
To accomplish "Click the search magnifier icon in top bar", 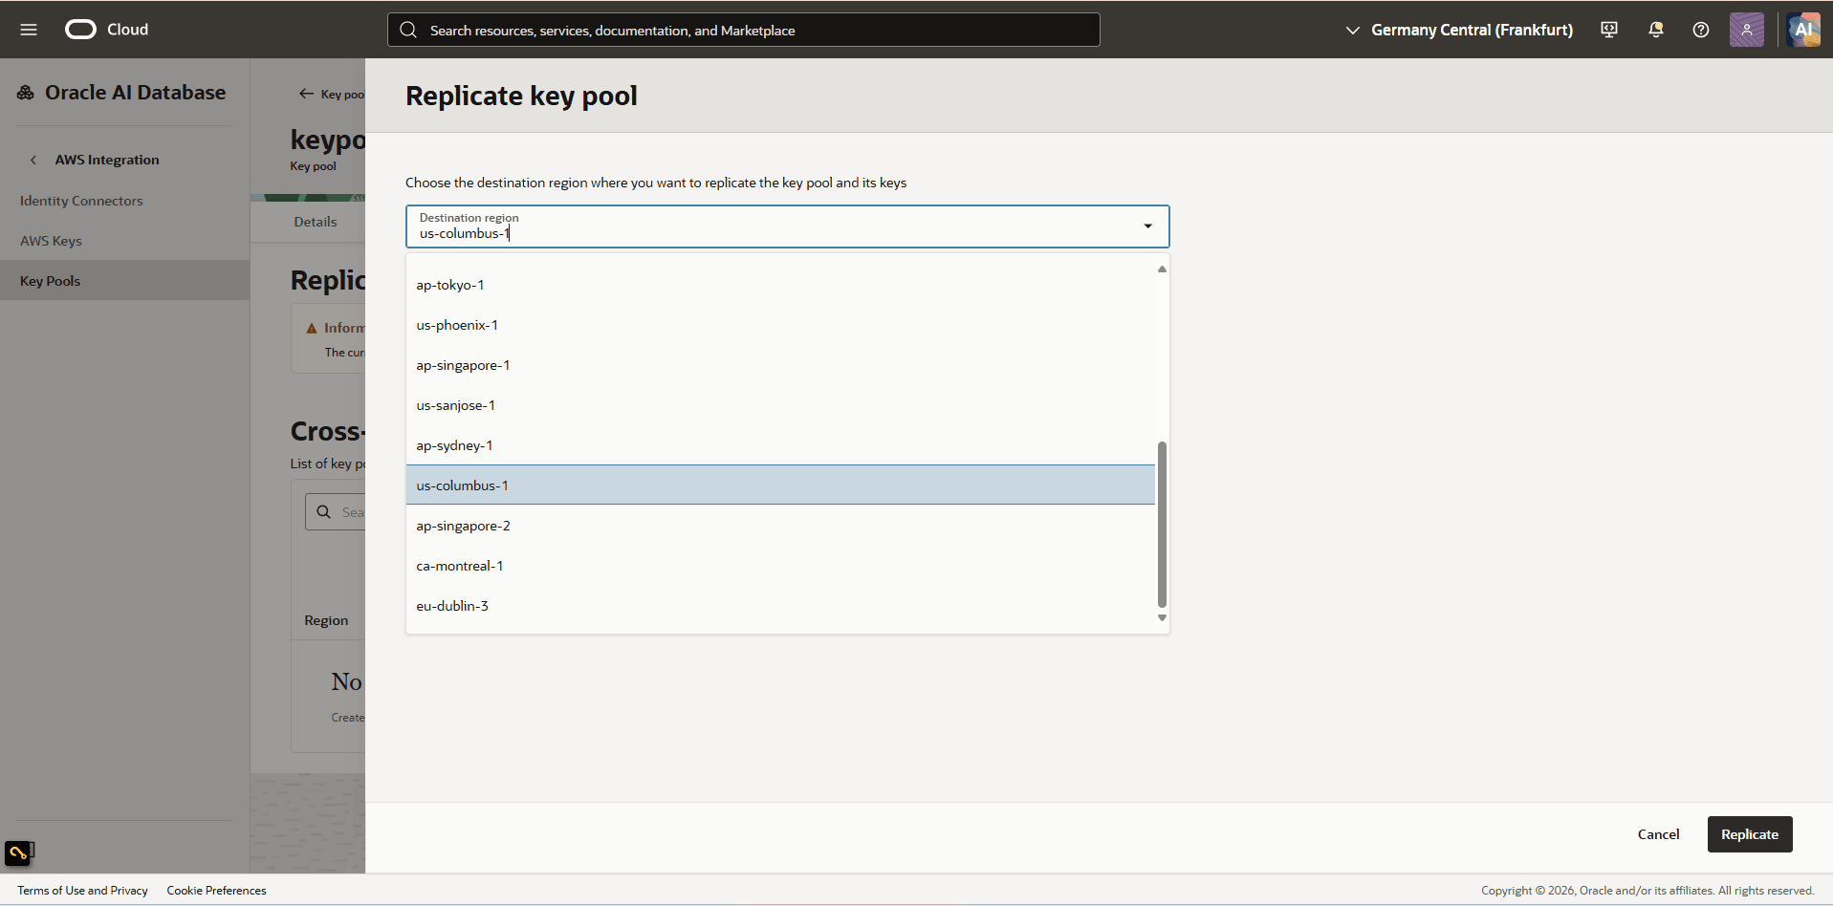I will coord(408,30).
